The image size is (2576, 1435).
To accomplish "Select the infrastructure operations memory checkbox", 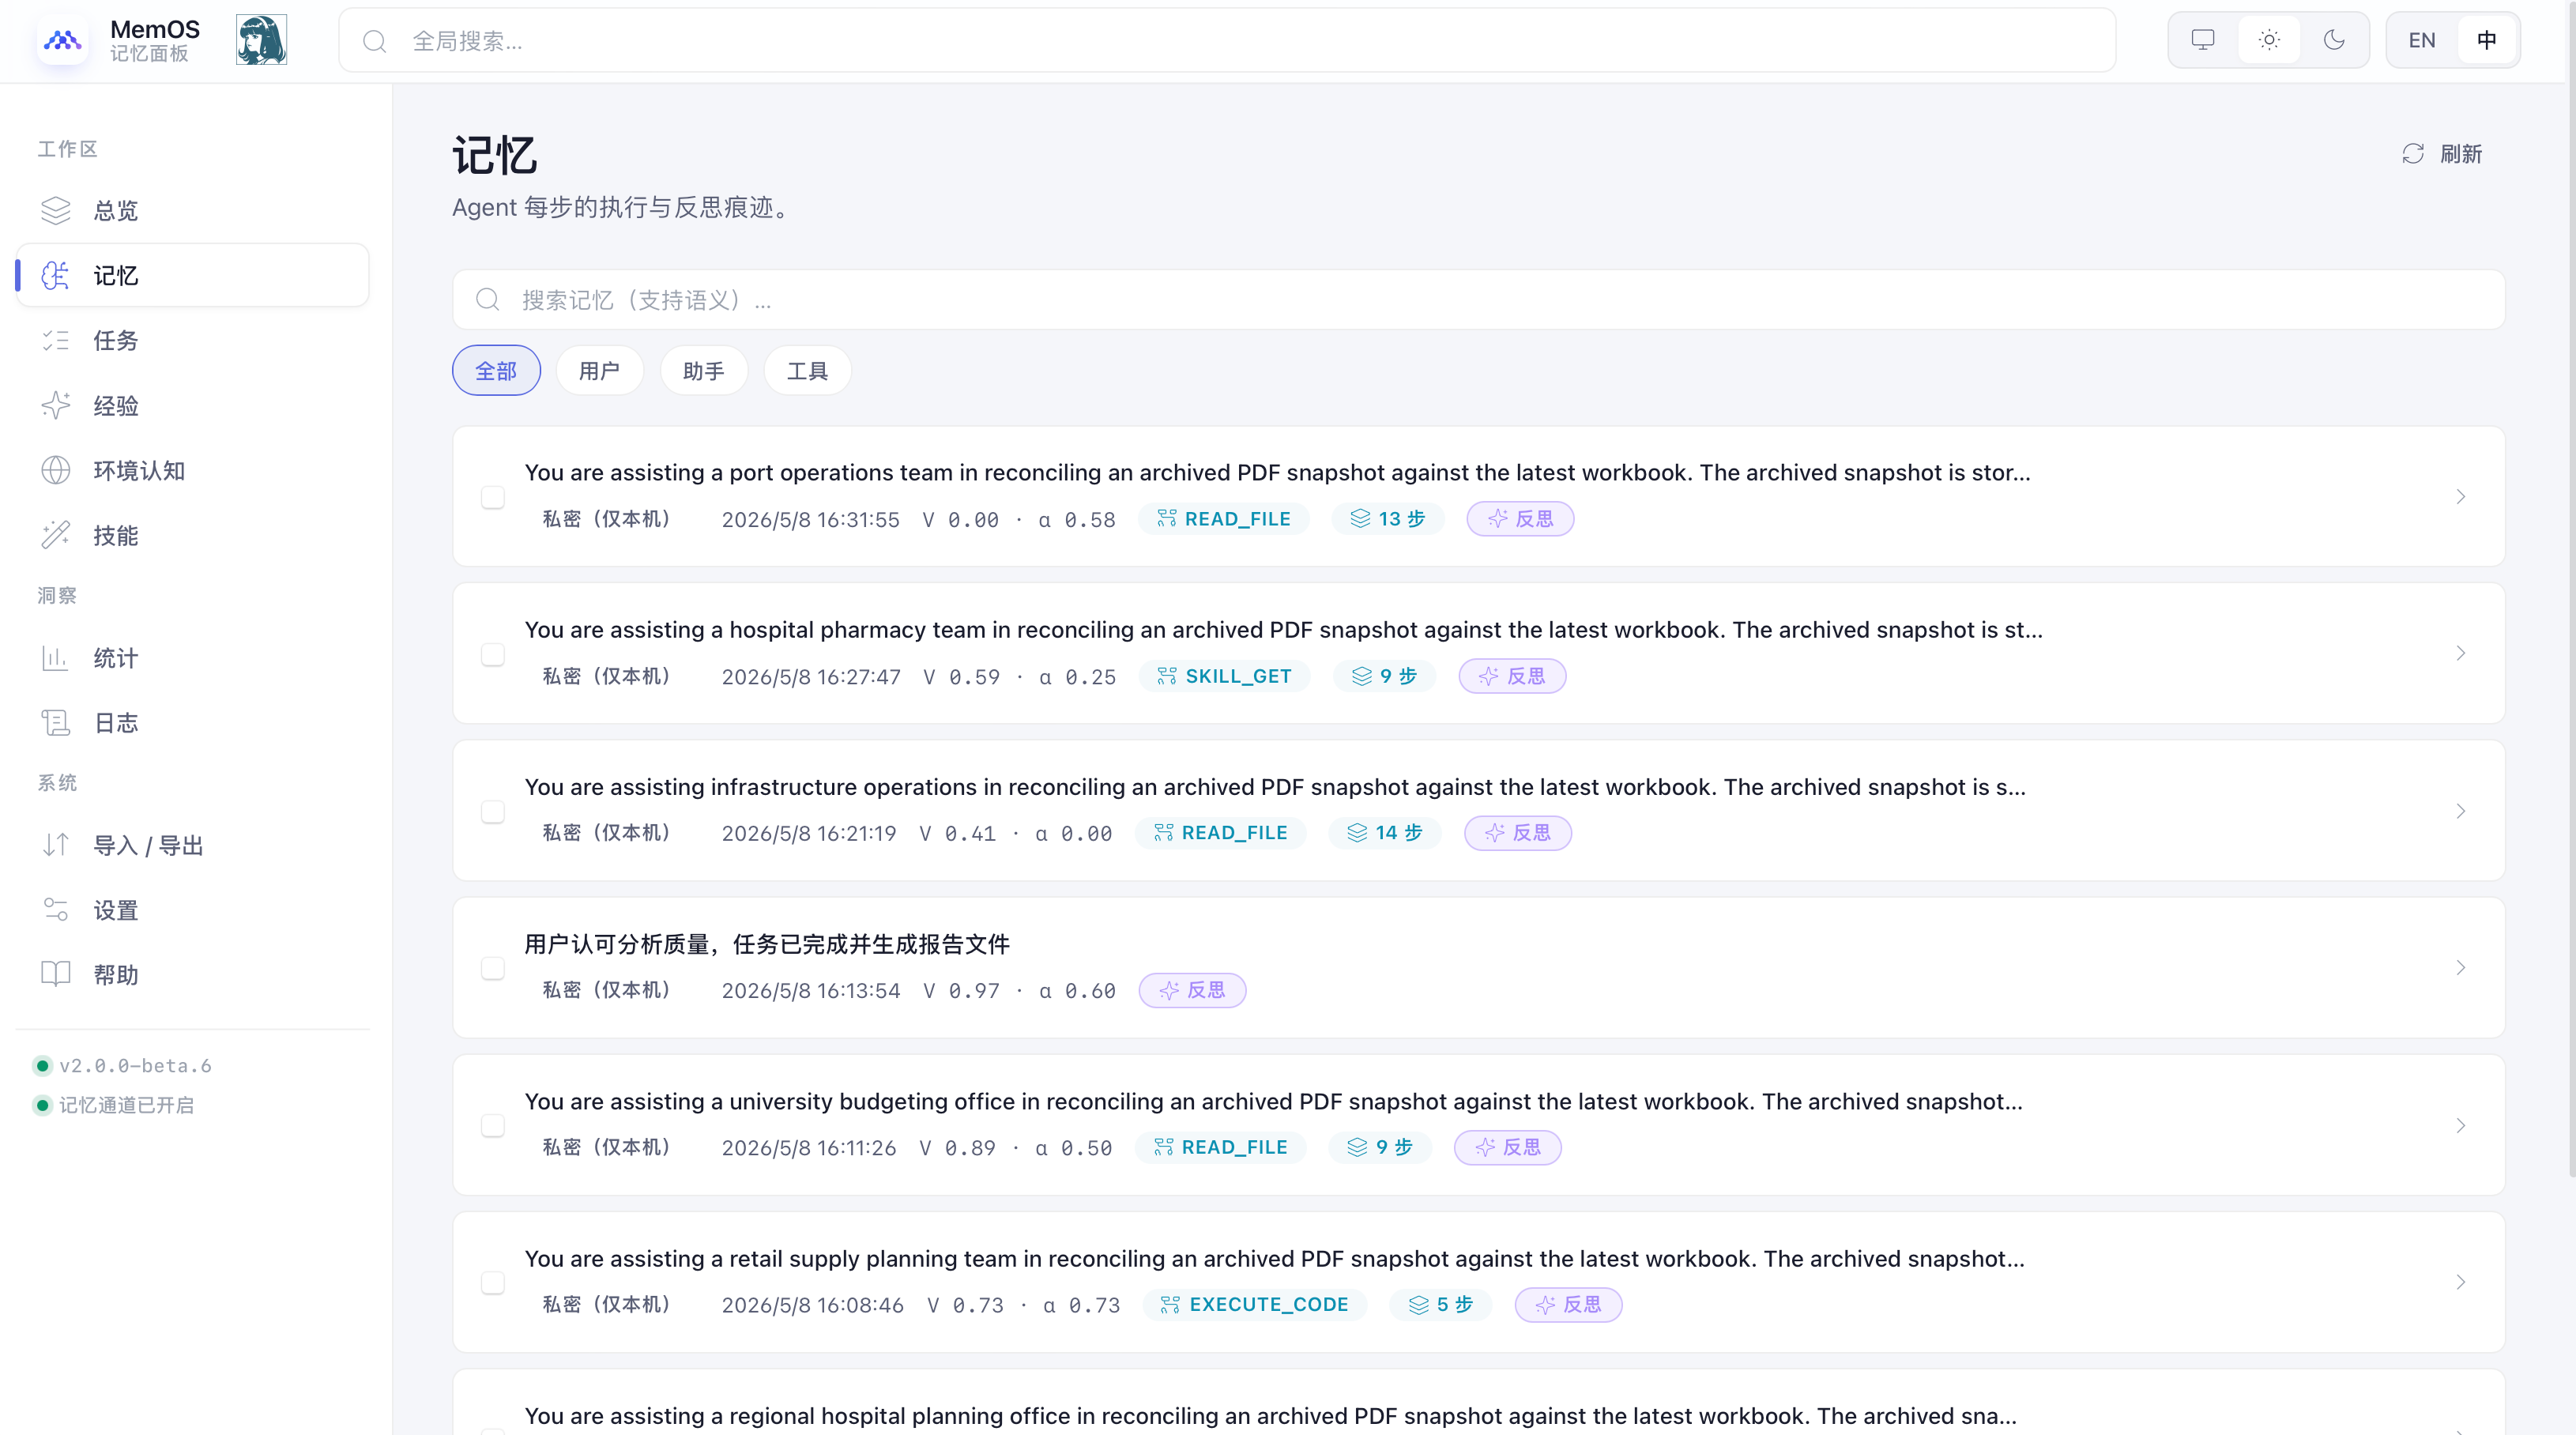I will click(493, 811).
